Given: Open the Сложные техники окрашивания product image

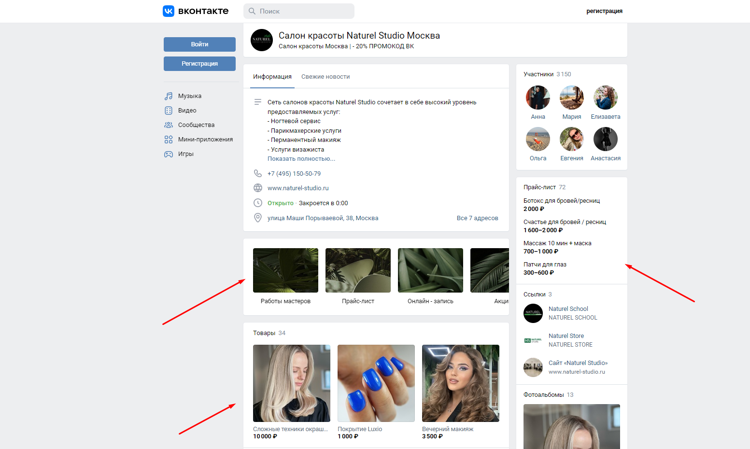Looking at the screenshot, I should [x=292, y=383].
